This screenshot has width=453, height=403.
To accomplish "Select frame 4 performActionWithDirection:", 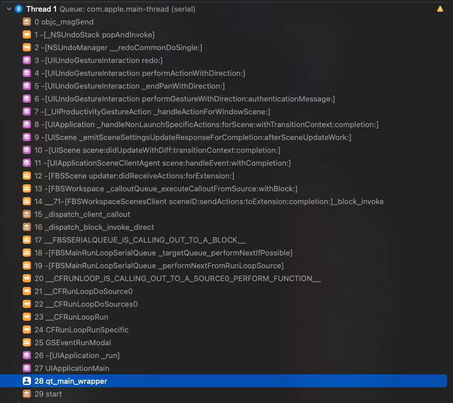I will click(x=140, y=73).
